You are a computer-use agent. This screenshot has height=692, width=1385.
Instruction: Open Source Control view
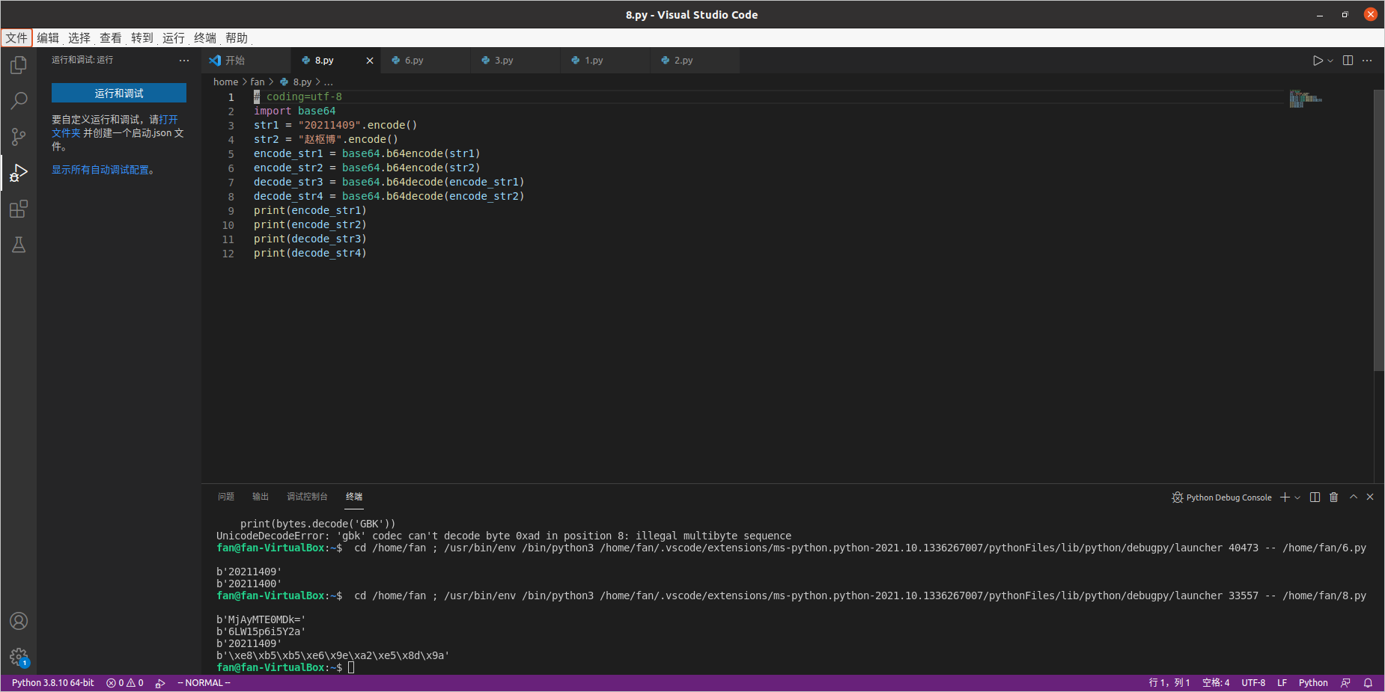19,137
